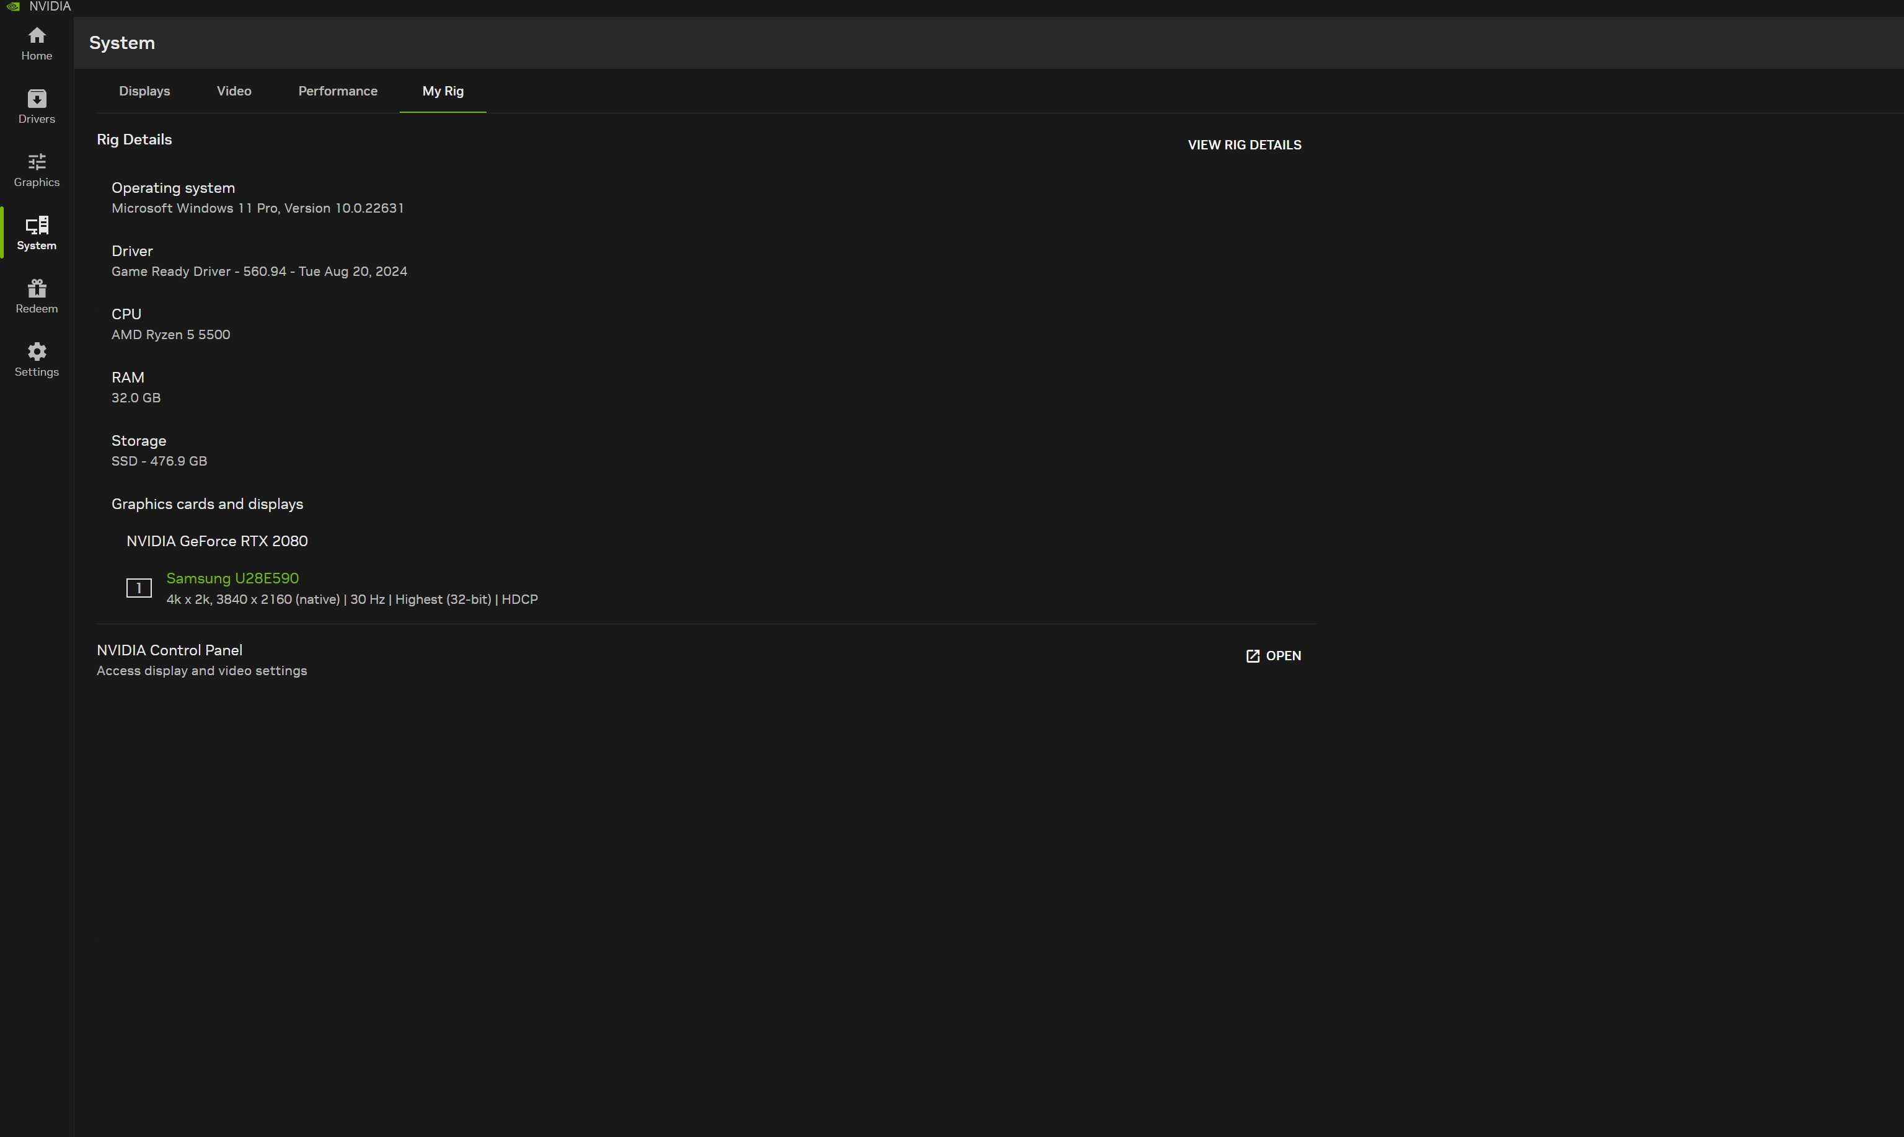Image resolution: width=1904 pixels, height=1137 pixels.
Task: Select the System sidebar icon
Action: (x=37, y=234)
